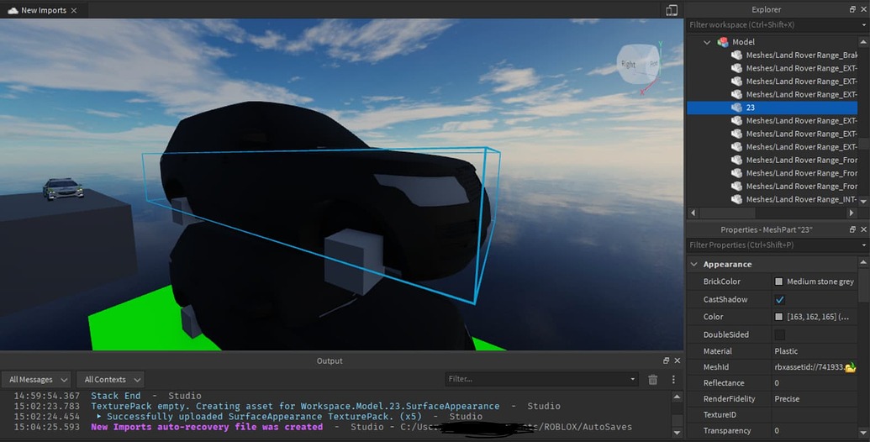
Task: Select the Model item in Explorer
Action: tap(743, 42)
